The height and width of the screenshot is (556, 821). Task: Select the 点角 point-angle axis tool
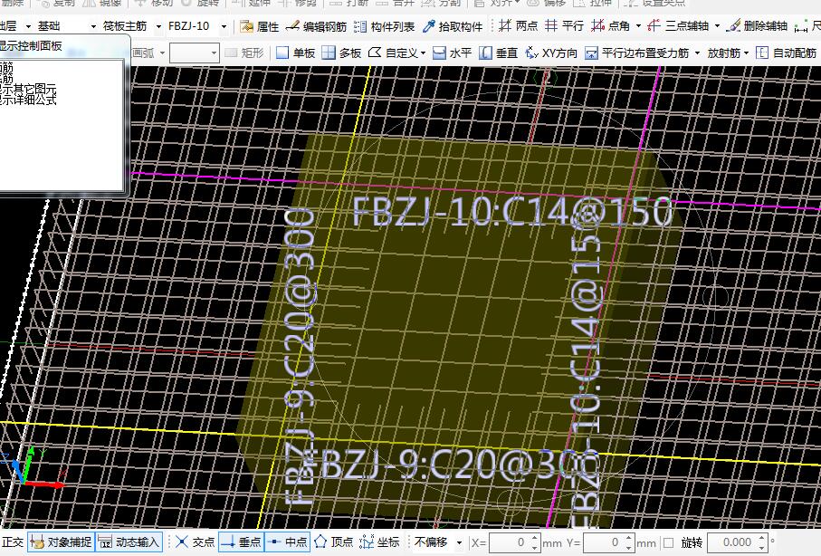pyautogui.click(x=610, y=25)
